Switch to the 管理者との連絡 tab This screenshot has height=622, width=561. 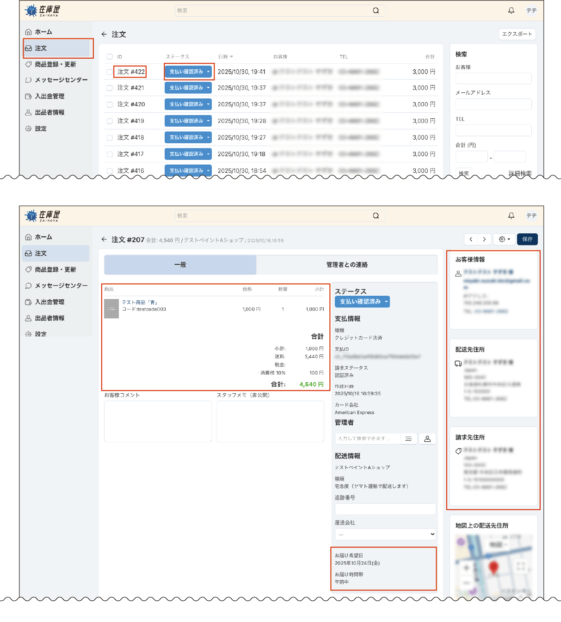(347, 265)
